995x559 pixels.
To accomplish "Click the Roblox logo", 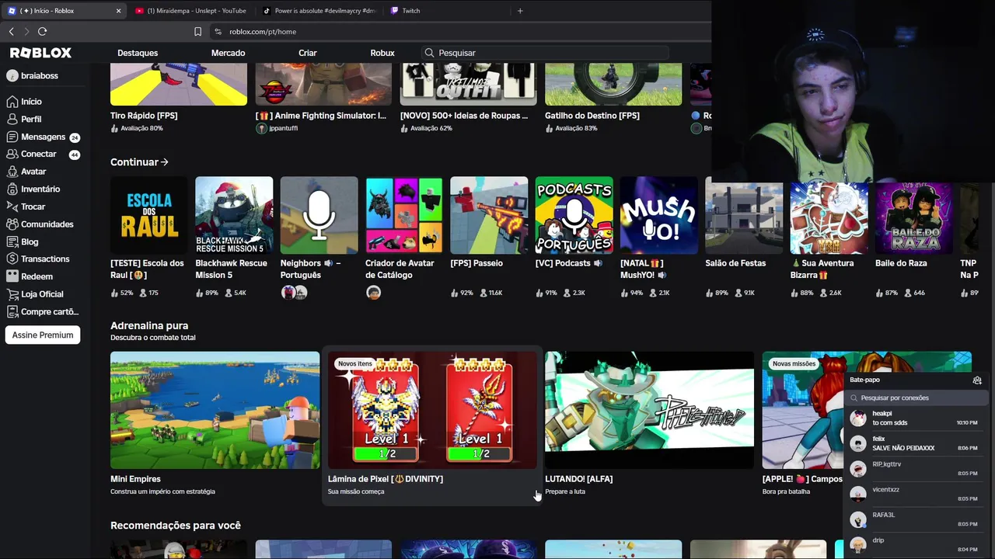I will [40, 53].
